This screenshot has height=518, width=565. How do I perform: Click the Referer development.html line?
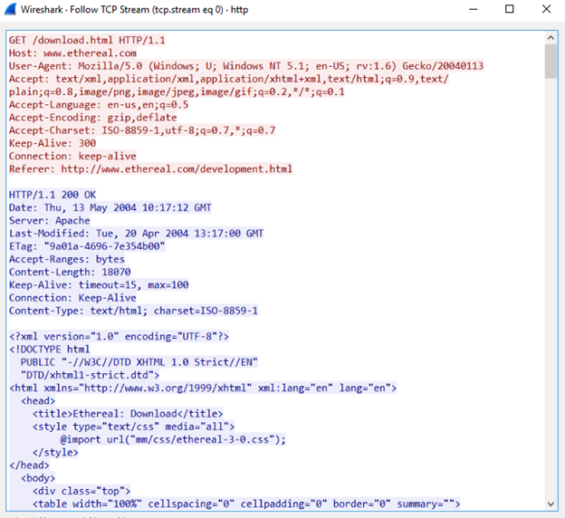click(150, 169)
